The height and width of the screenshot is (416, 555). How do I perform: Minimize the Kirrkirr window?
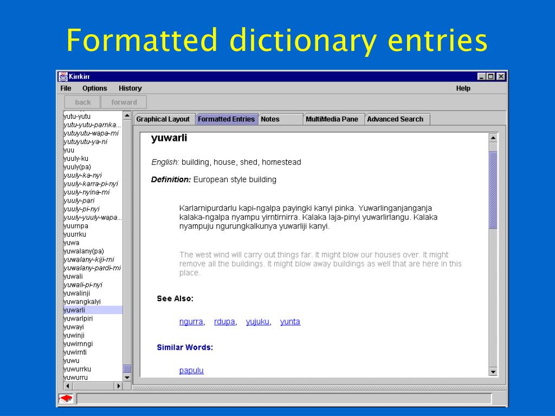tap(481, 76)
